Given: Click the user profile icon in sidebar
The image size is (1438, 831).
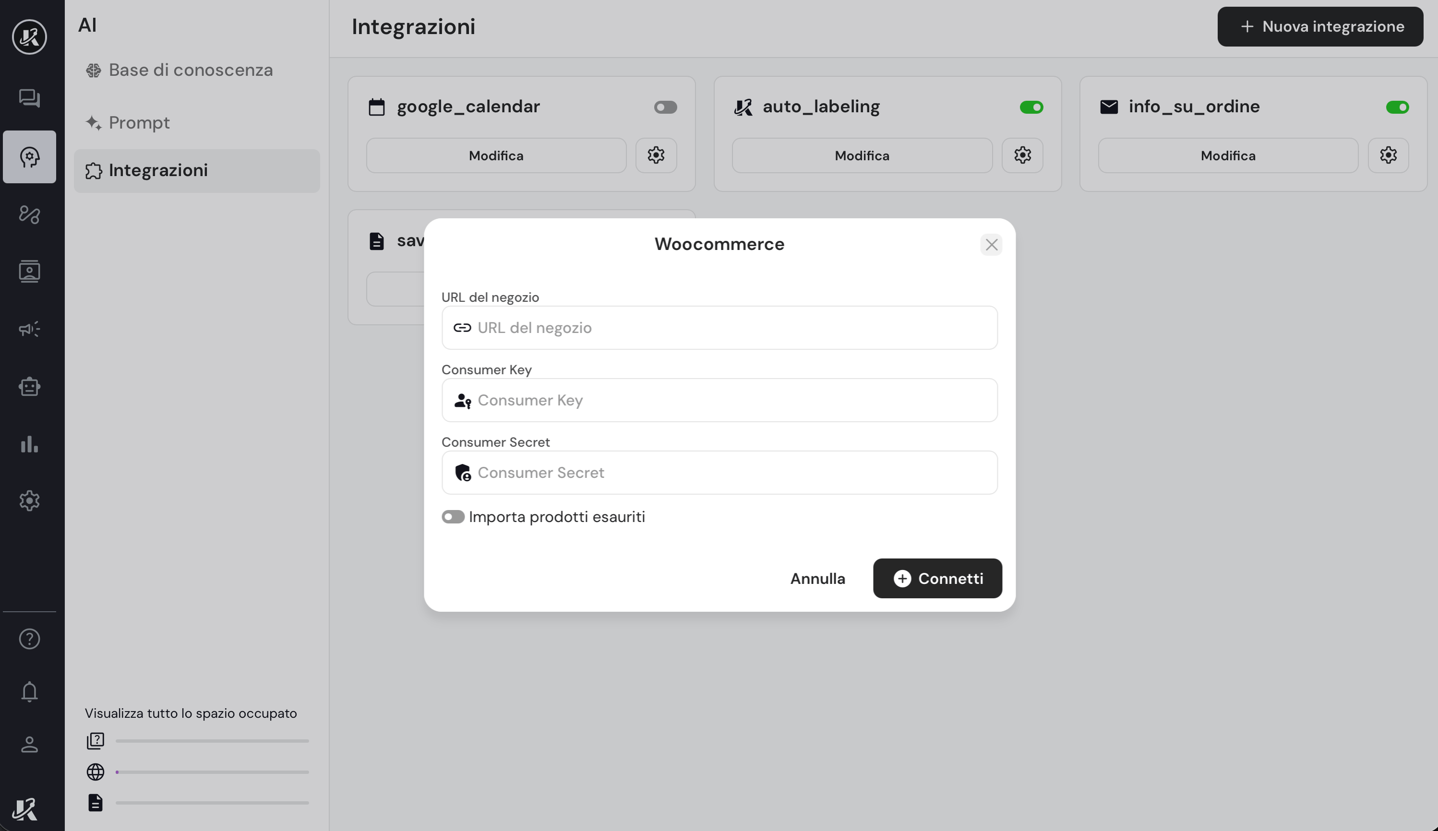Looking at the screenshot, I should [x=29, y=744].
